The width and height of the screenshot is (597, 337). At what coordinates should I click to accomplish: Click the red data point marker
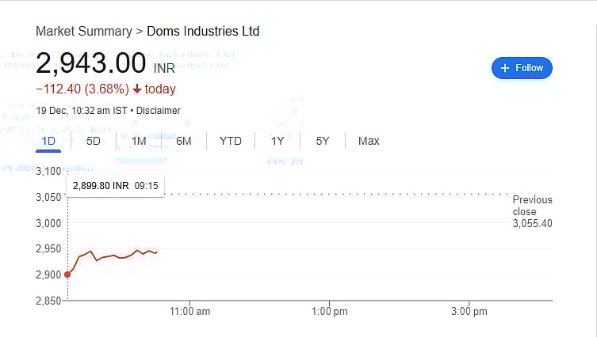coord(67,275)
